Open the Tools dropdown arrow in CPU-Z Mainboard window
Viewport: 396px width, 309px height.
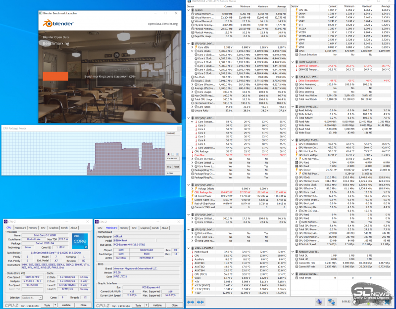pyautogui.click(x=147, y=305)
